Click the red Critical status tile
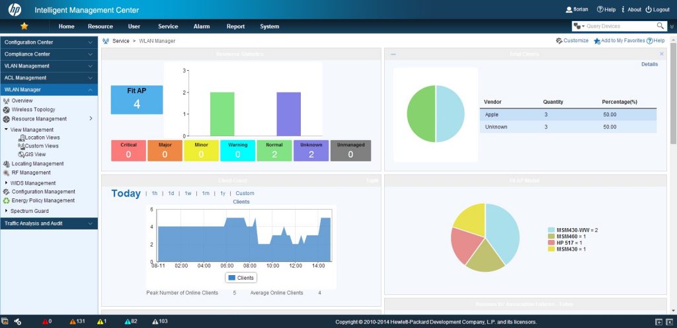 coord(128,151)
